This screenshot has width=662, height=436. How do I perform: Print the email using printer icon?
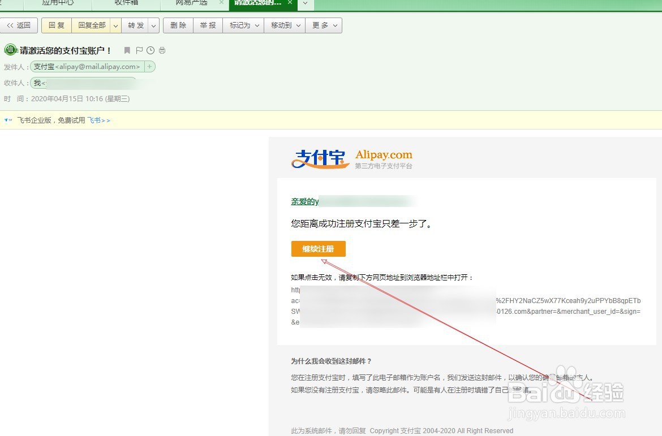[x=162, y=51]
